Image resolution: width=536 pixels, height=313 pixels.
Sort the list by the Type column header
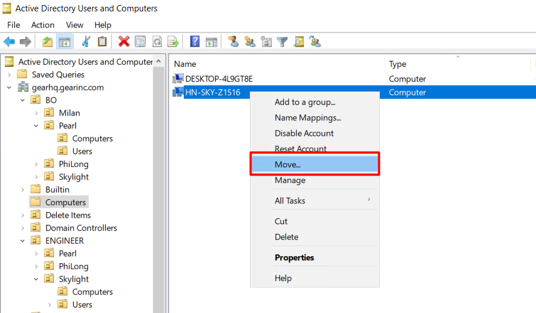click(397, 64)
